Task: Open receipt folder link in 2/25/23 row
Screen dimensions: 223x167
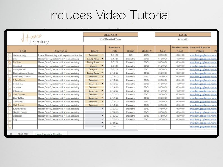Action: [200, 126]
